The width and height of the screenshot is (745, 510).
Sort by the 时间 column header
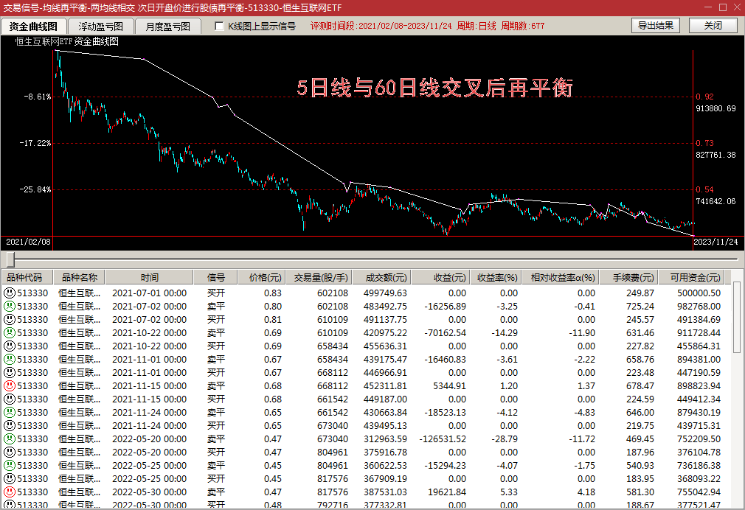tap(150, 278)
